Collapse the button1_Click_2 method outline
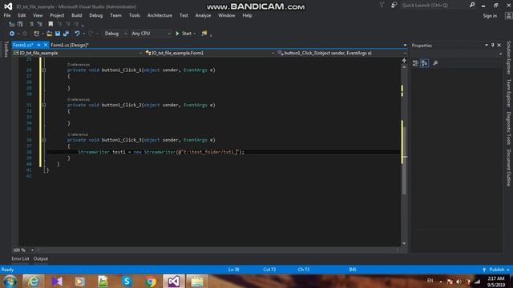 click(x=44, y=105)
